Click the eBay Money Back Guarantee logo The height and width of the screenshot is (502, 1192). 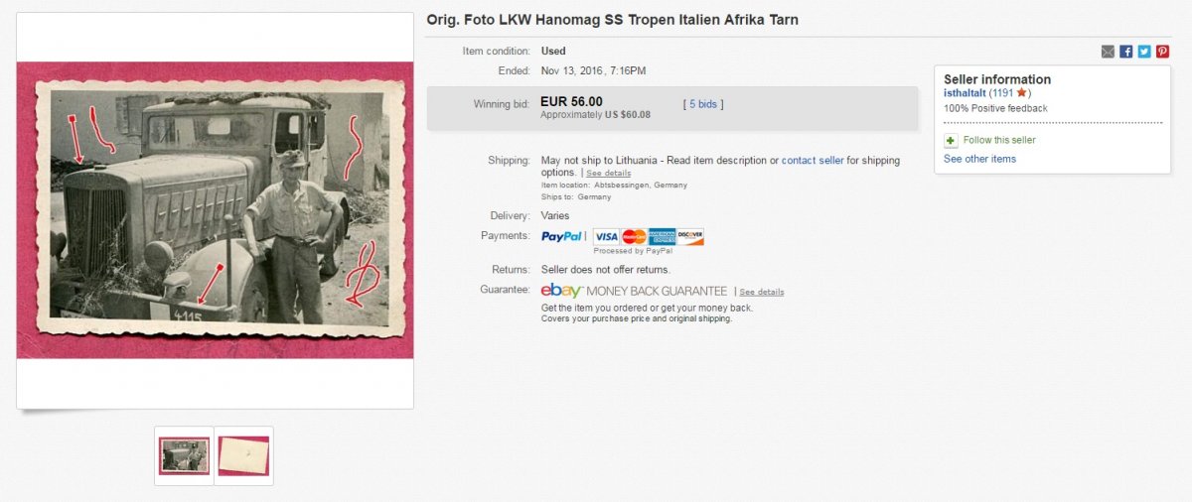pyautogui.click(x=636, y=291)
